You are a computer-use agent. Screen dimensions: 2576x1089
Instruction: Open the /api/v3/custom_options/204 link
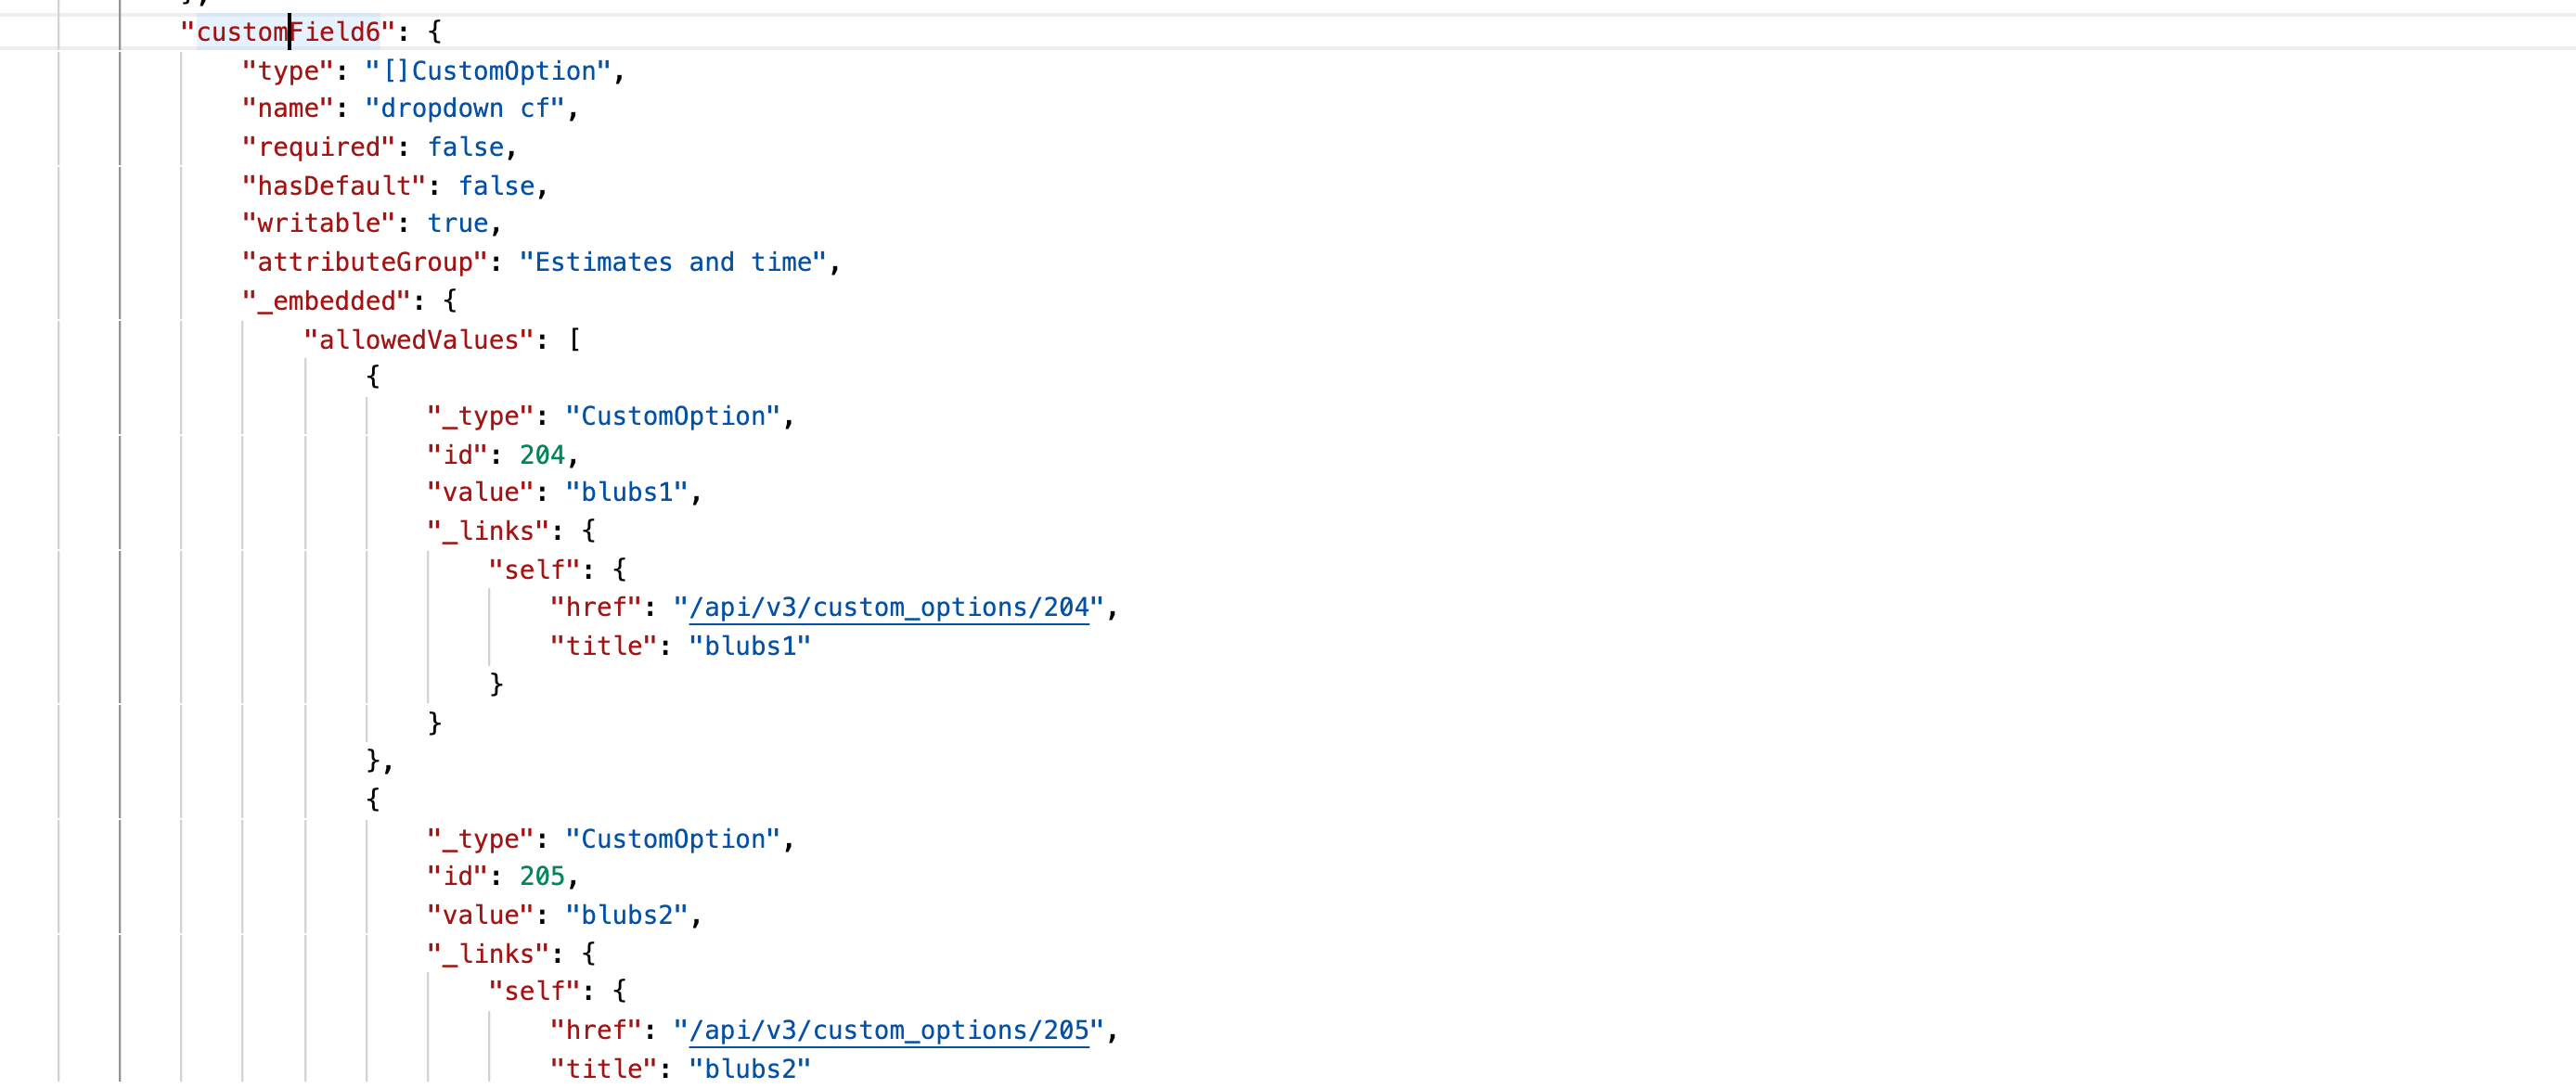coord(888,607)
